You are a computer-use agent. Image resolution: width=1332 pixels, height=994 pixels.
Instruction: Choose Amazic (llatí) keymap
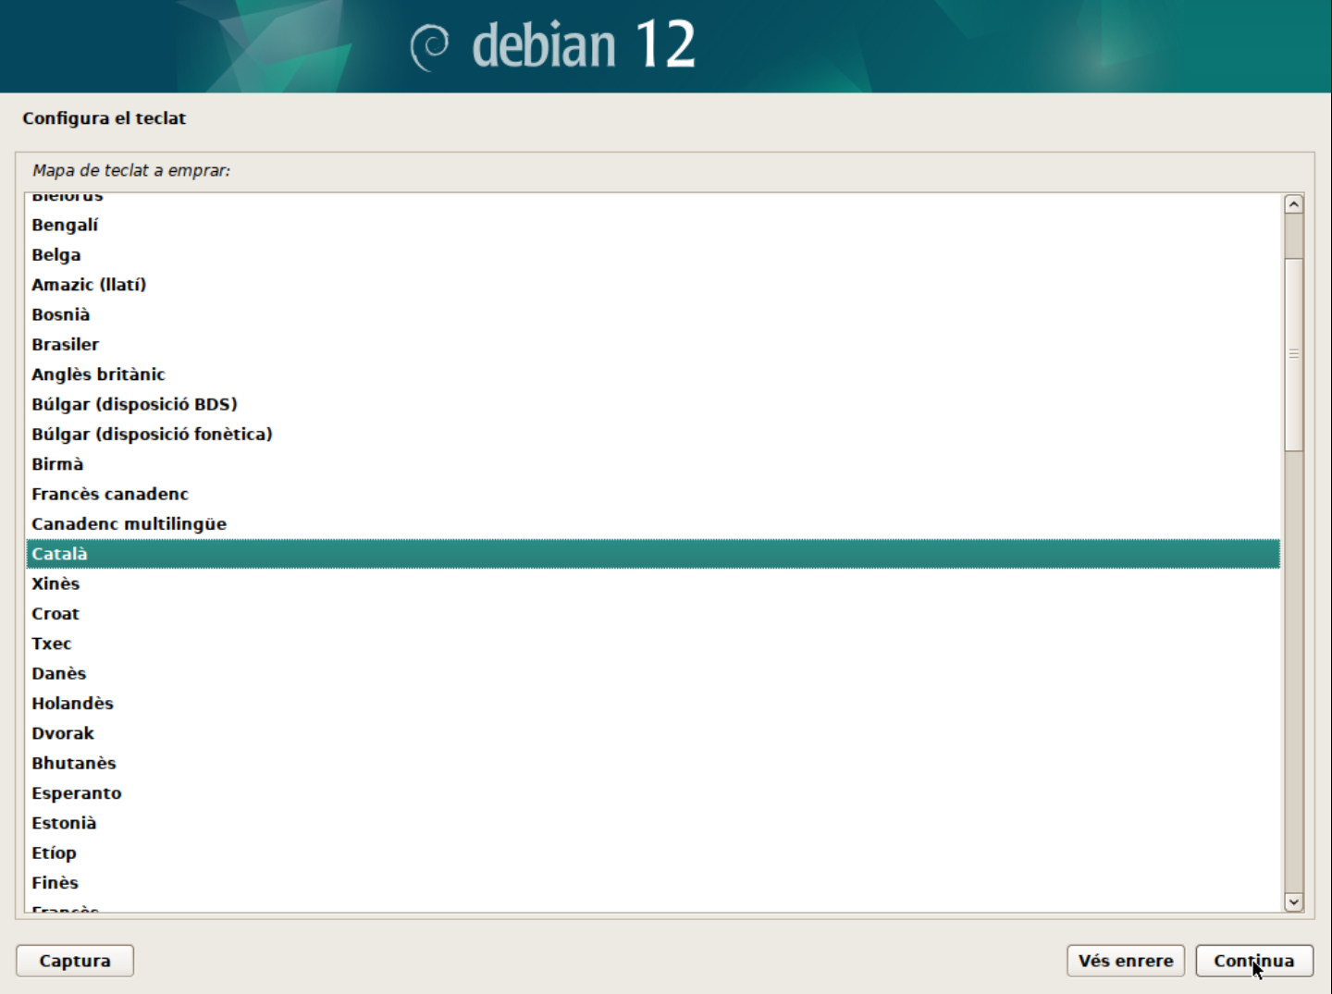(653, 285)
